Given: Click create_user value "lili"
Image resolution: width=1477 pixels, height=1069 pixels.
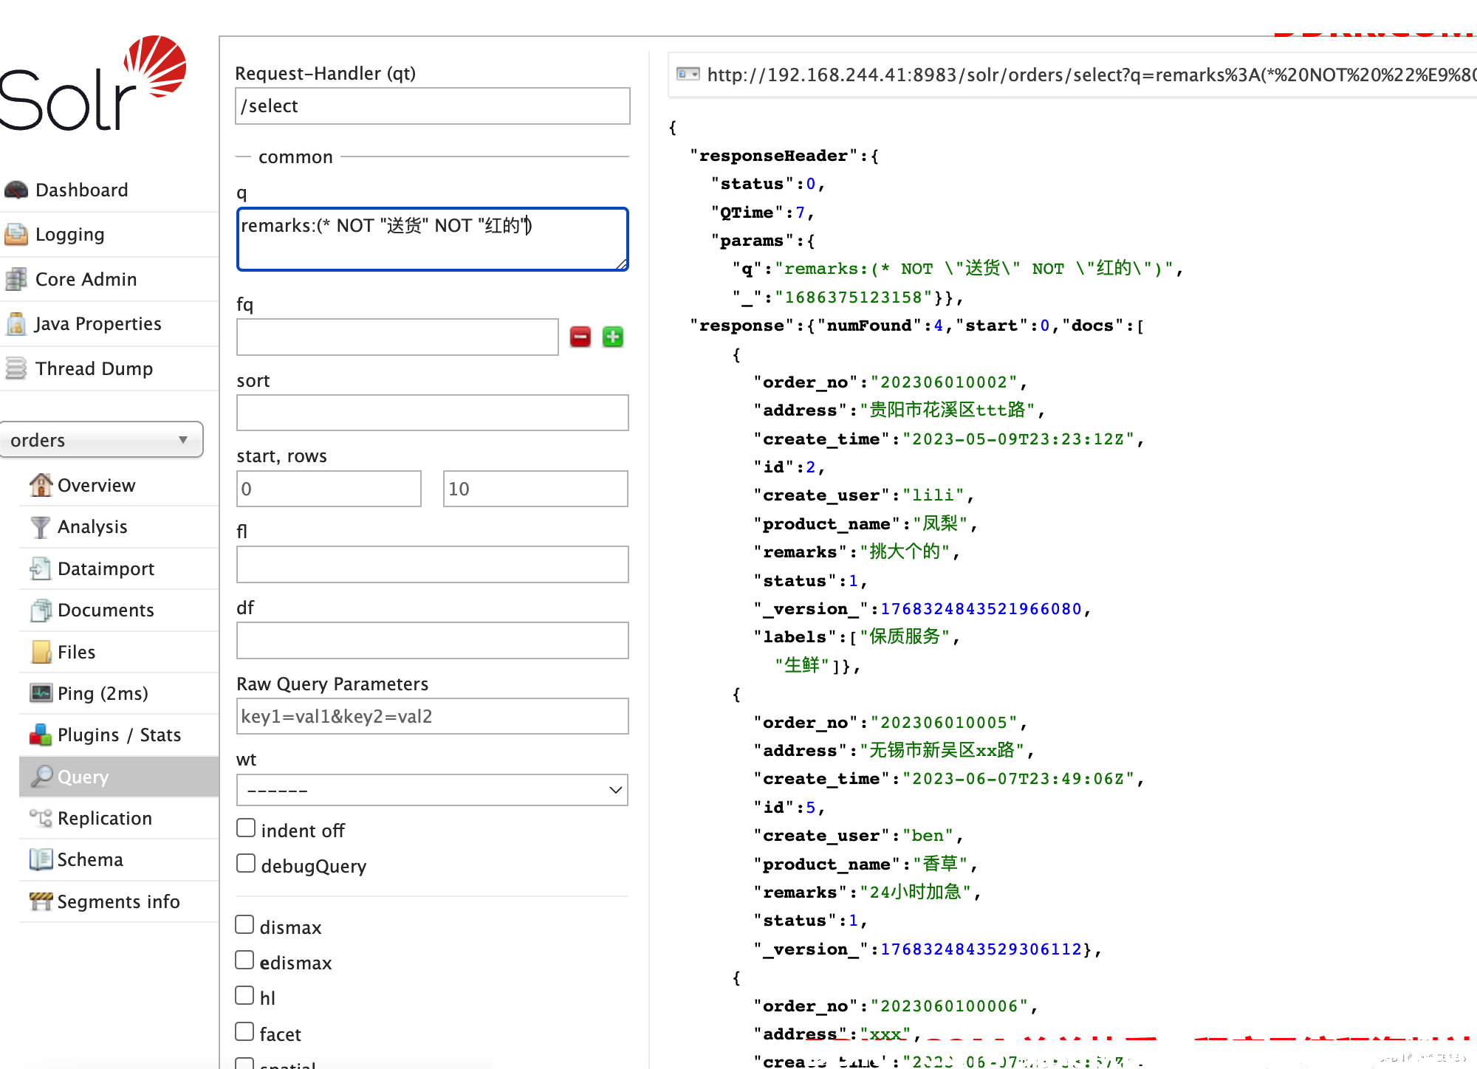Looking at the screenshot, I should 933,495.
